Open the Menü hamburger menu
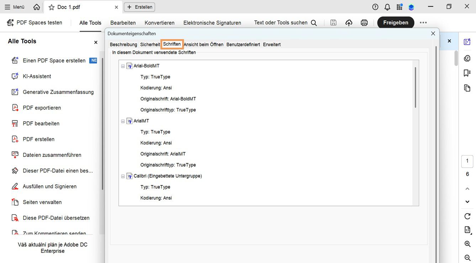The width and height of the screenshot is (476, 263). (x=15, y=7)
